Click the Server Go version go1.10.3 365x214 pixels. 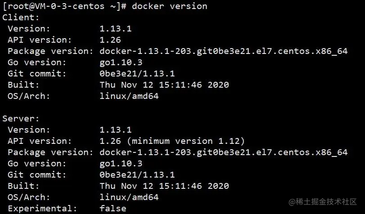(x=121, y=164)
